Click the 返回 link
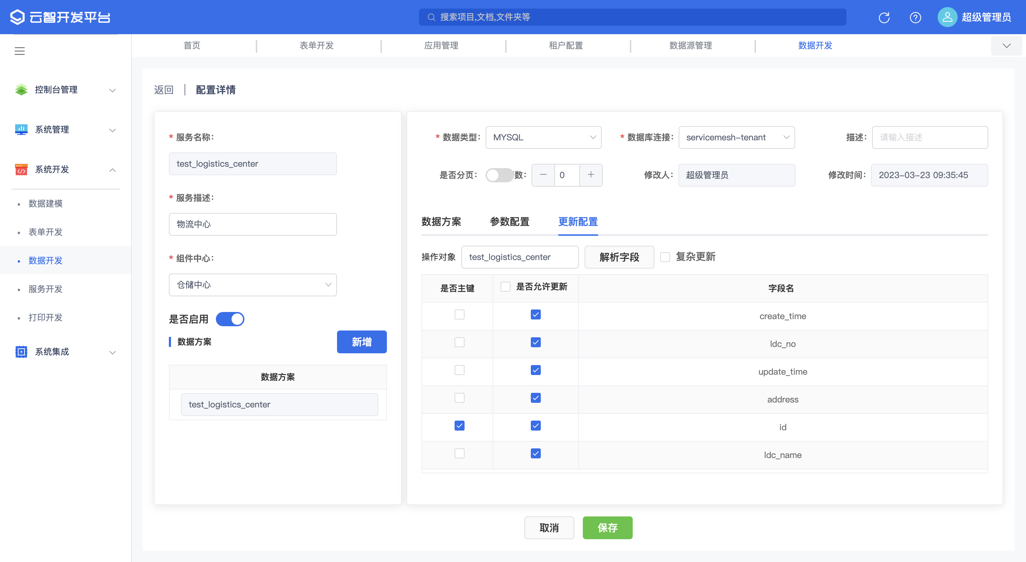Screen dimensions: 1026x562 (164, 90)
